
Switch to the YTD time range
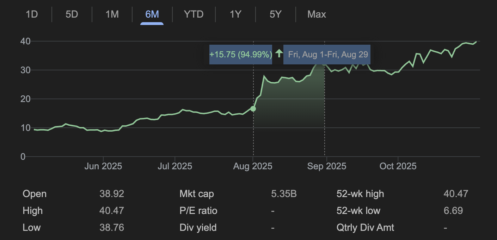click(193, 14)
